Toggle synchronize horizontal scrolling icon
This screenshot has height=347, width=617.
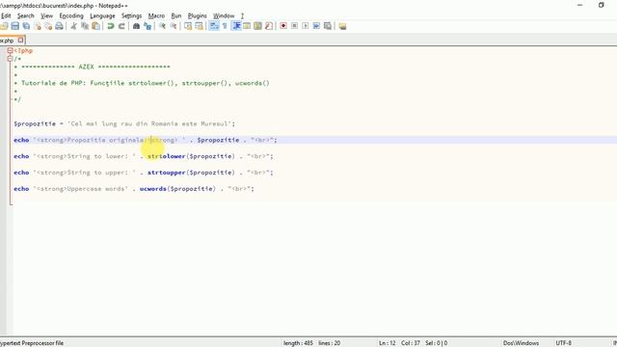pyautogui.click(x=200, y=26)
